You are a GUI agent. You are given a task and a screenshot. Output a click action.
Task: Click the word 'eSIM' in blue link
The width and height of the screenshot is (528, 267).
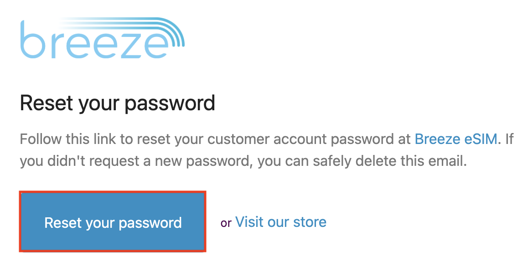[481, 139]
